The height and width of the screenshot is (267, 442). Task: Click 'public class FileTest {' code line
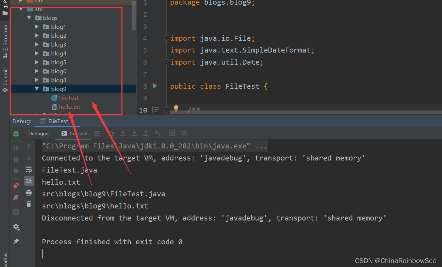pyautogui.click(x=219, y=86)
